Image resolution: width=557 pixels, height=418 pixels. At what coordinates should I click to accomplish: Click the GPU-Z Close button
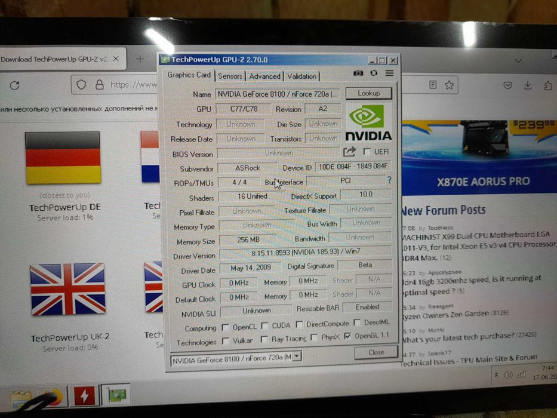click(376, 352)
